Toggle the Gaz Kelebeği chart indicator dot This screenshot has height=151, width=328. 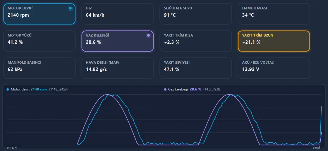149,35
